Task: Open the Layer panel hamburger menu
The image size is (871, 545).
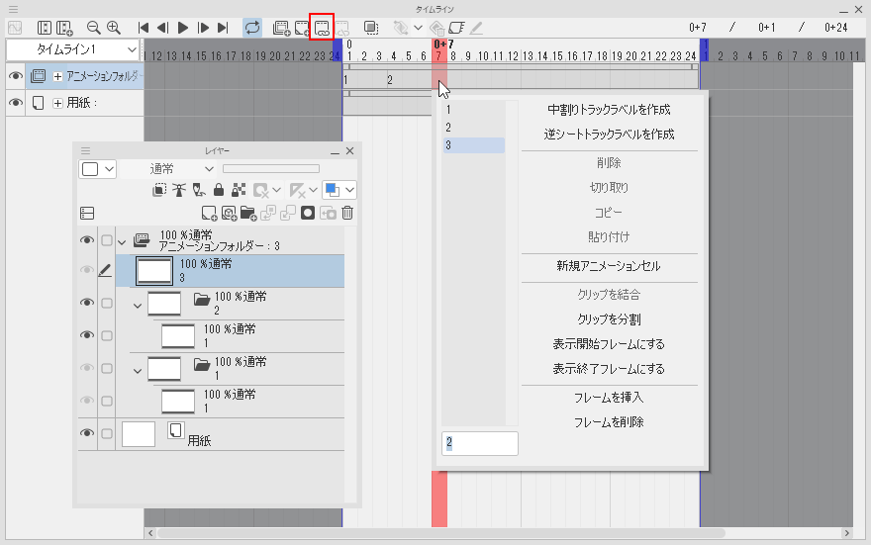Action: pyautogui.click(x=85, y=151)
